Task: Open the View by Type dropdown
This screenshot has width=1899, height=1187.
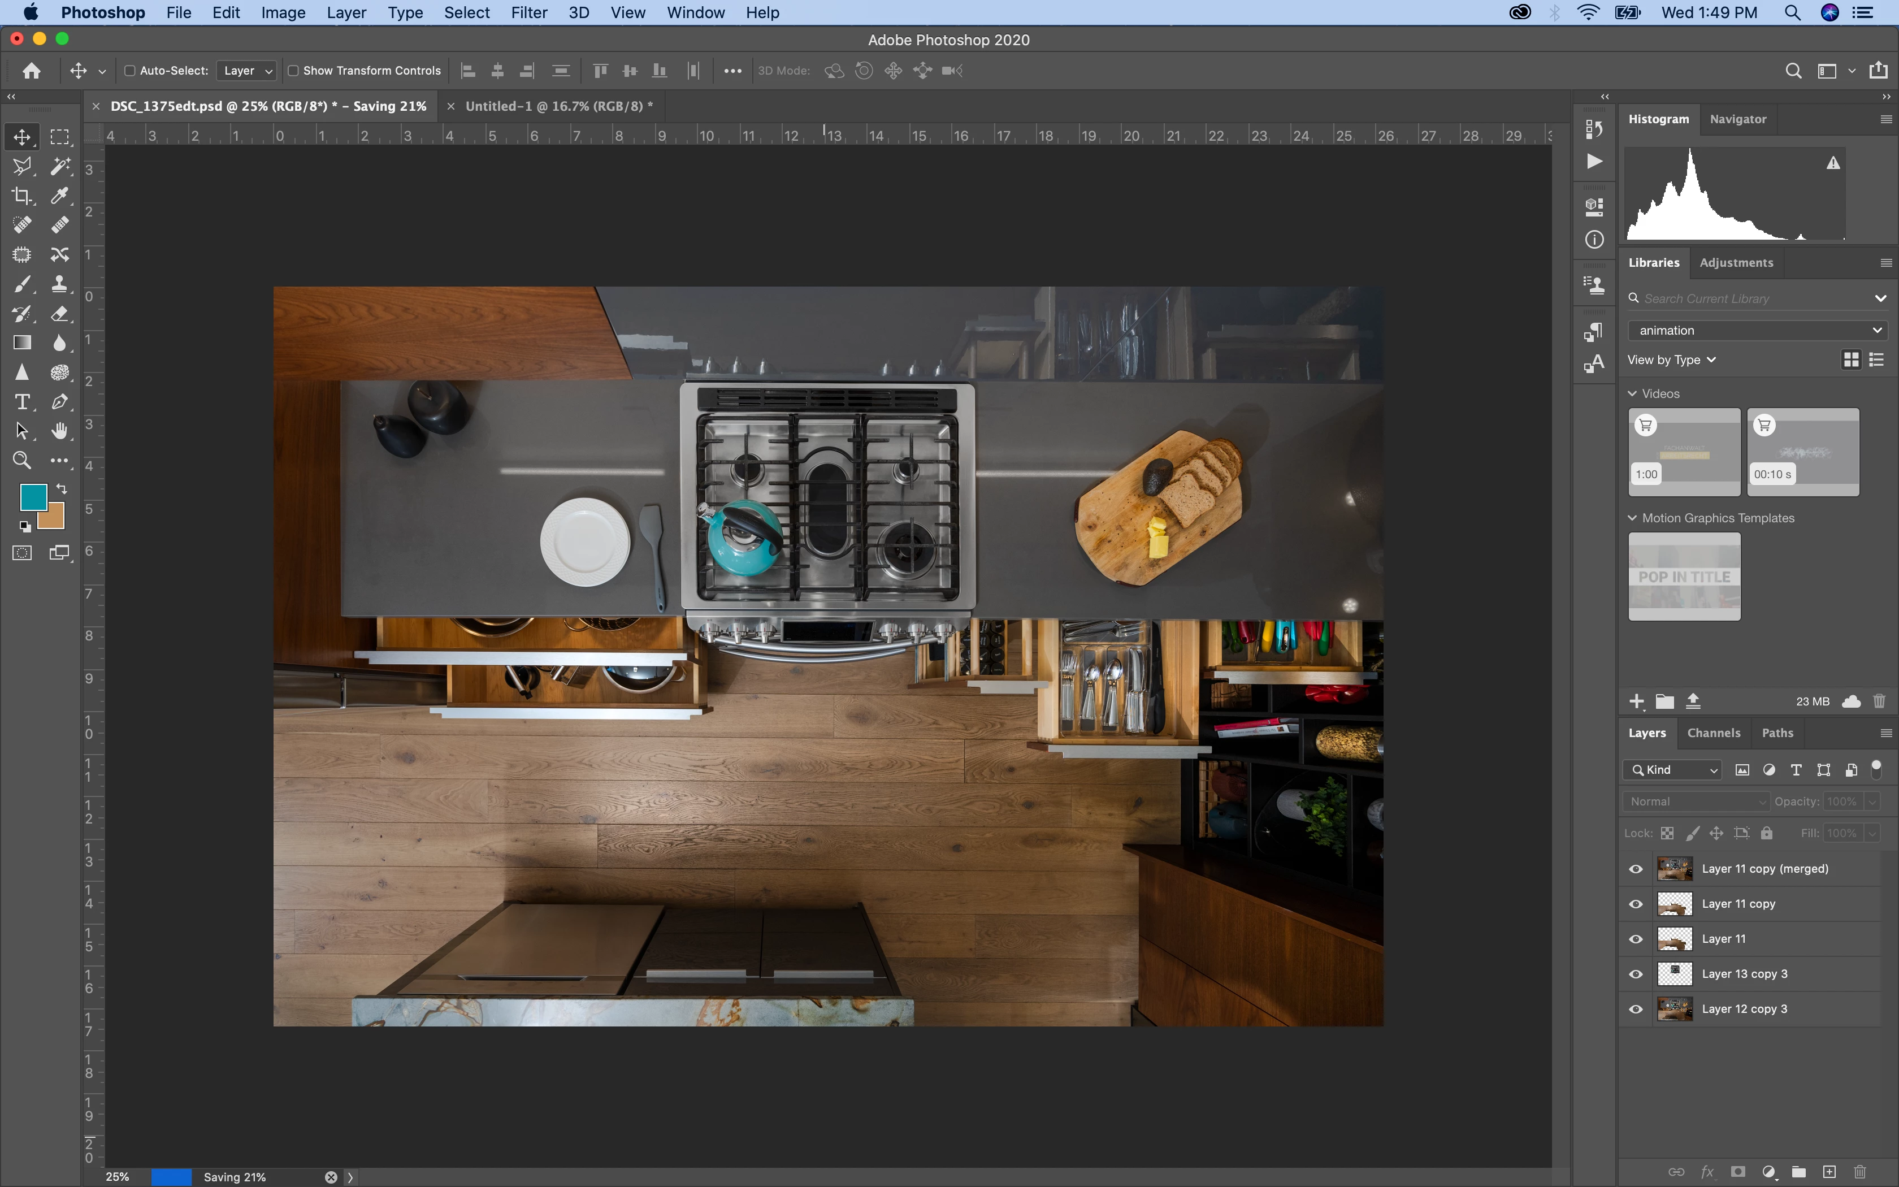Action: pos(1671,359)
